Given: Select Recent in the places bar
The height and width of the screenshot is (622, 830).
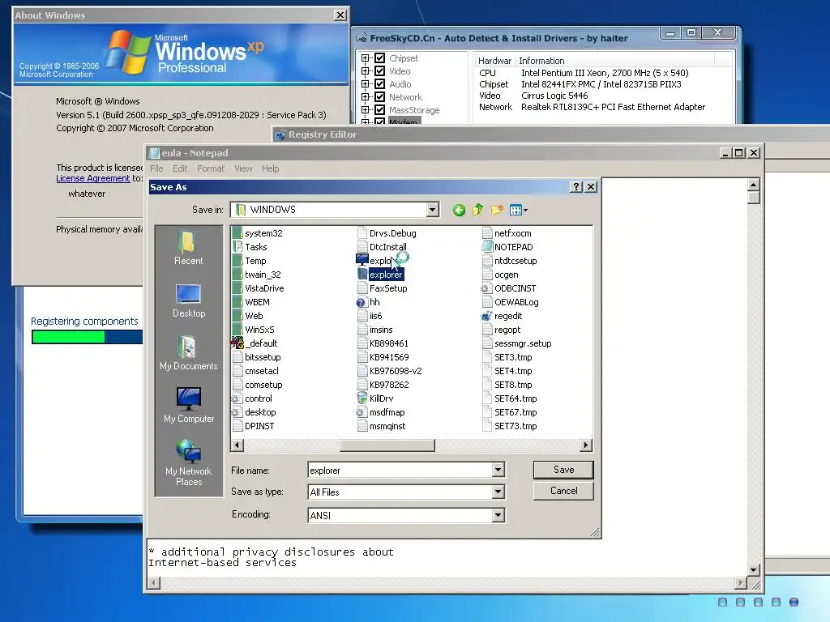Looking at the screenshot, I should pyautogui.click(x=188, y=248).
